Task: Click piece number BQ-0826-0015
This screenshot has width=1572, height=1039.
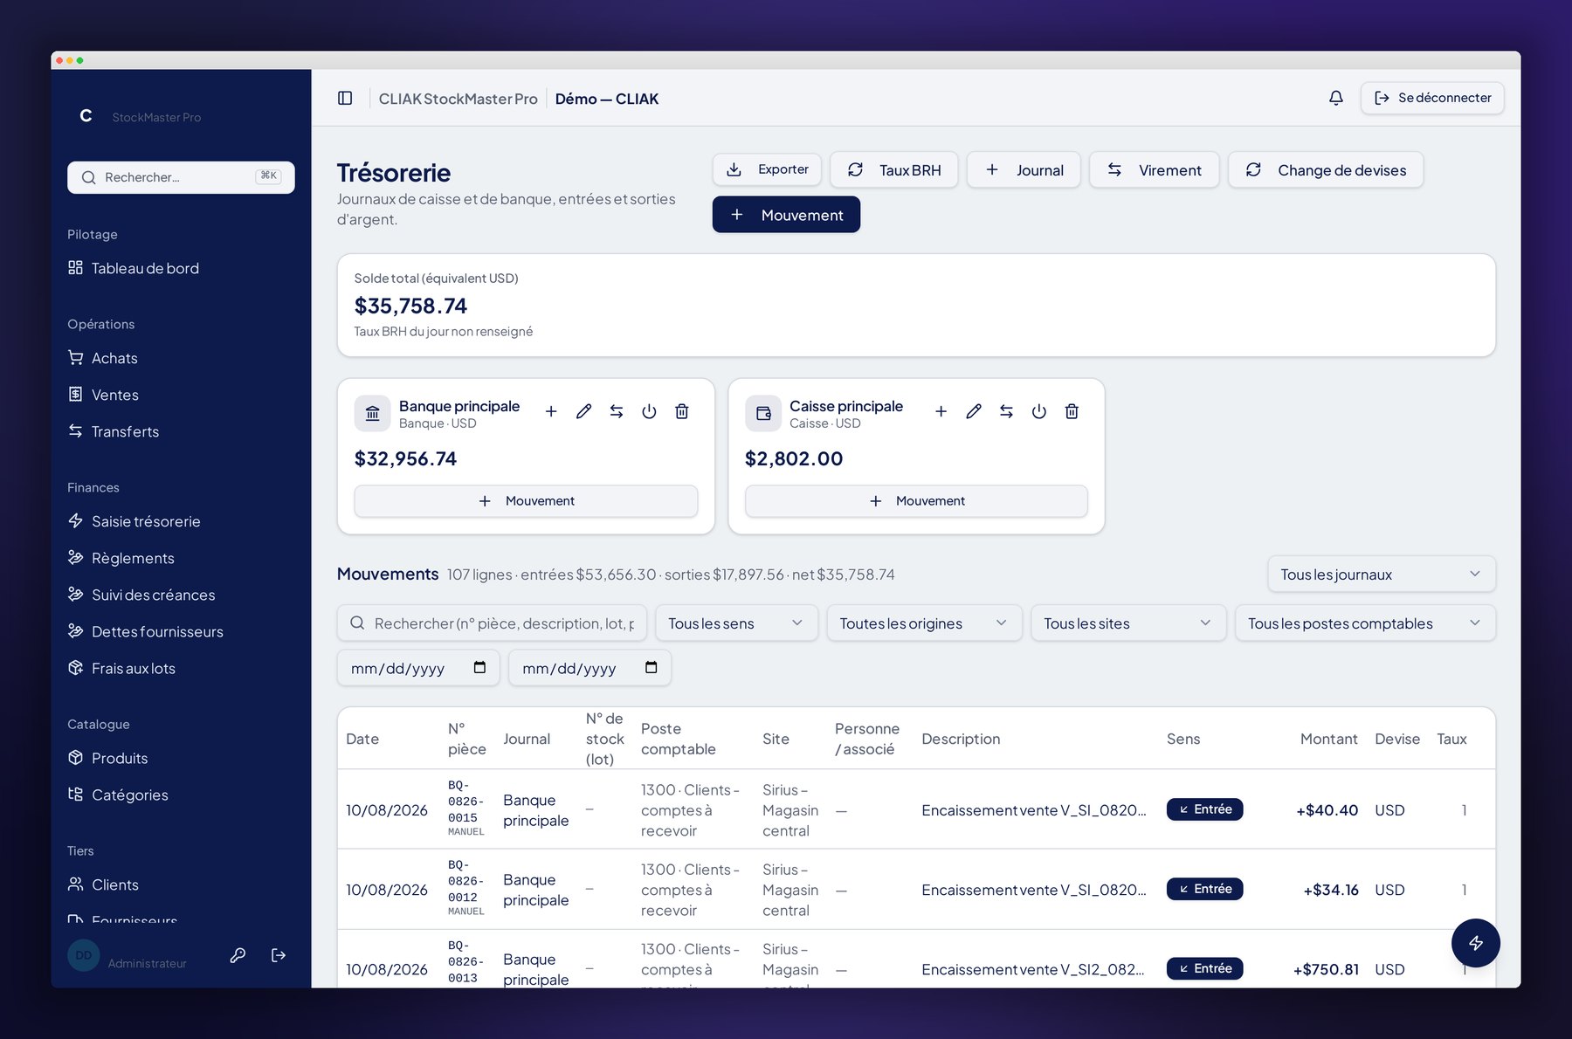Action: 465,802
